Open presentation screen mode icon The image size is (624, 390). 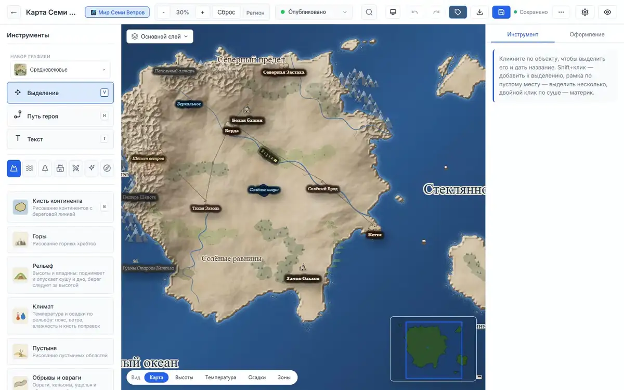(393, 12)
